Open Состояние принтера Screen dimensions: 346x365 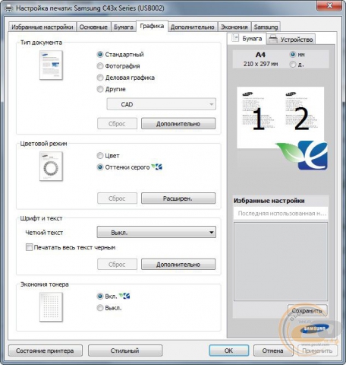pyautogui.click(x=46, y=351)
